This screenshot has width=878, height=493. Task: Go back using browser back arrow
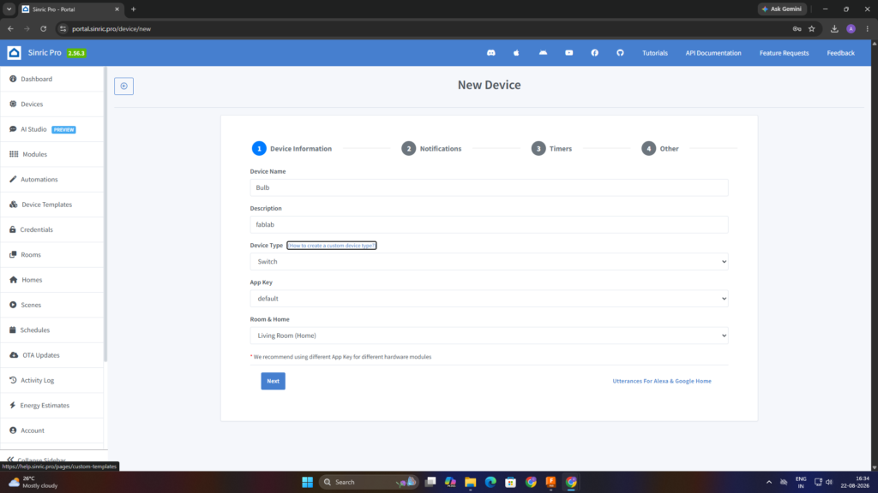[10, 28]
